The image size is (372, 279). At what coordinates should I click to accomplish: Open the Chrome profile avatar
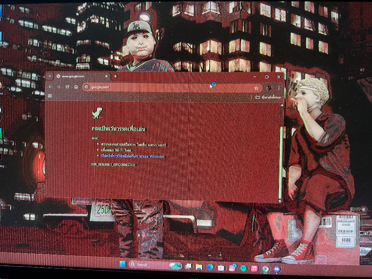269,88
